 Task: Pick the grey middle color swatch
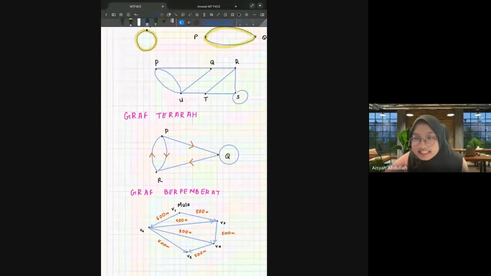click(189, 23)
